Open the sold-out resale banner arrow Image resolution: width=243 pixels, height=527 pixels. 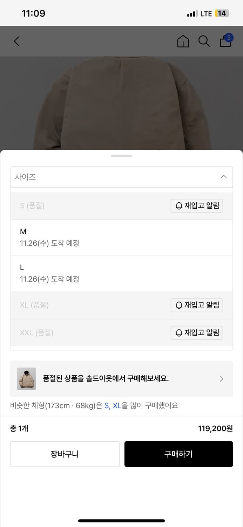pos(221,379)
